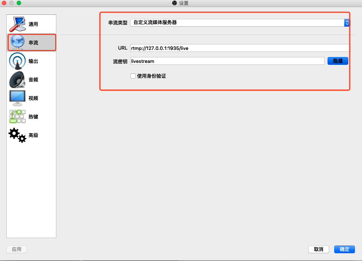The width and height of the screenshot is (362, 261).
Task: Confirm settings with 确定 button
Action: pos(345,249)
